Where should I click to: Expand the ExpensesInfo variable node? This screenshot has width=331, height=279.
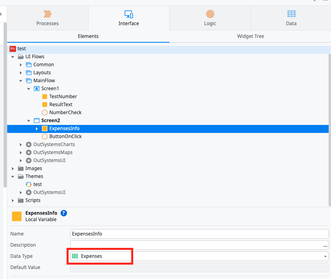click(37, 129)
